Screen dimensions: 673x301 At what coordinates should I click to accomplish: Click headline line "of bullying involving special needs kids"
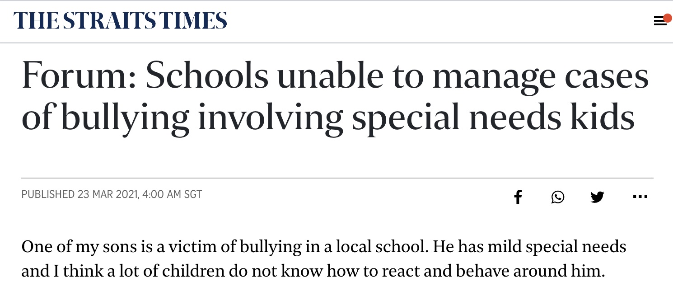coord(328,117)
